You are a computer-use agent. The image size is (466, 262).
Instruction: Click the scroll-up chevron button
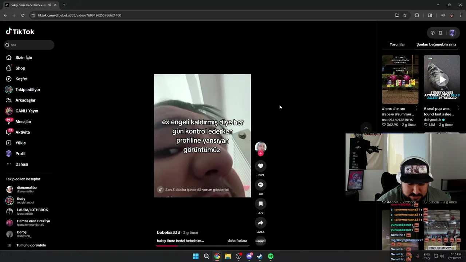tap(366, 128)
